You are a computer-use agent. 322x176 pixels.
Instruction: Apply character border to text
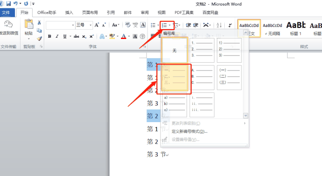[143, 25]
